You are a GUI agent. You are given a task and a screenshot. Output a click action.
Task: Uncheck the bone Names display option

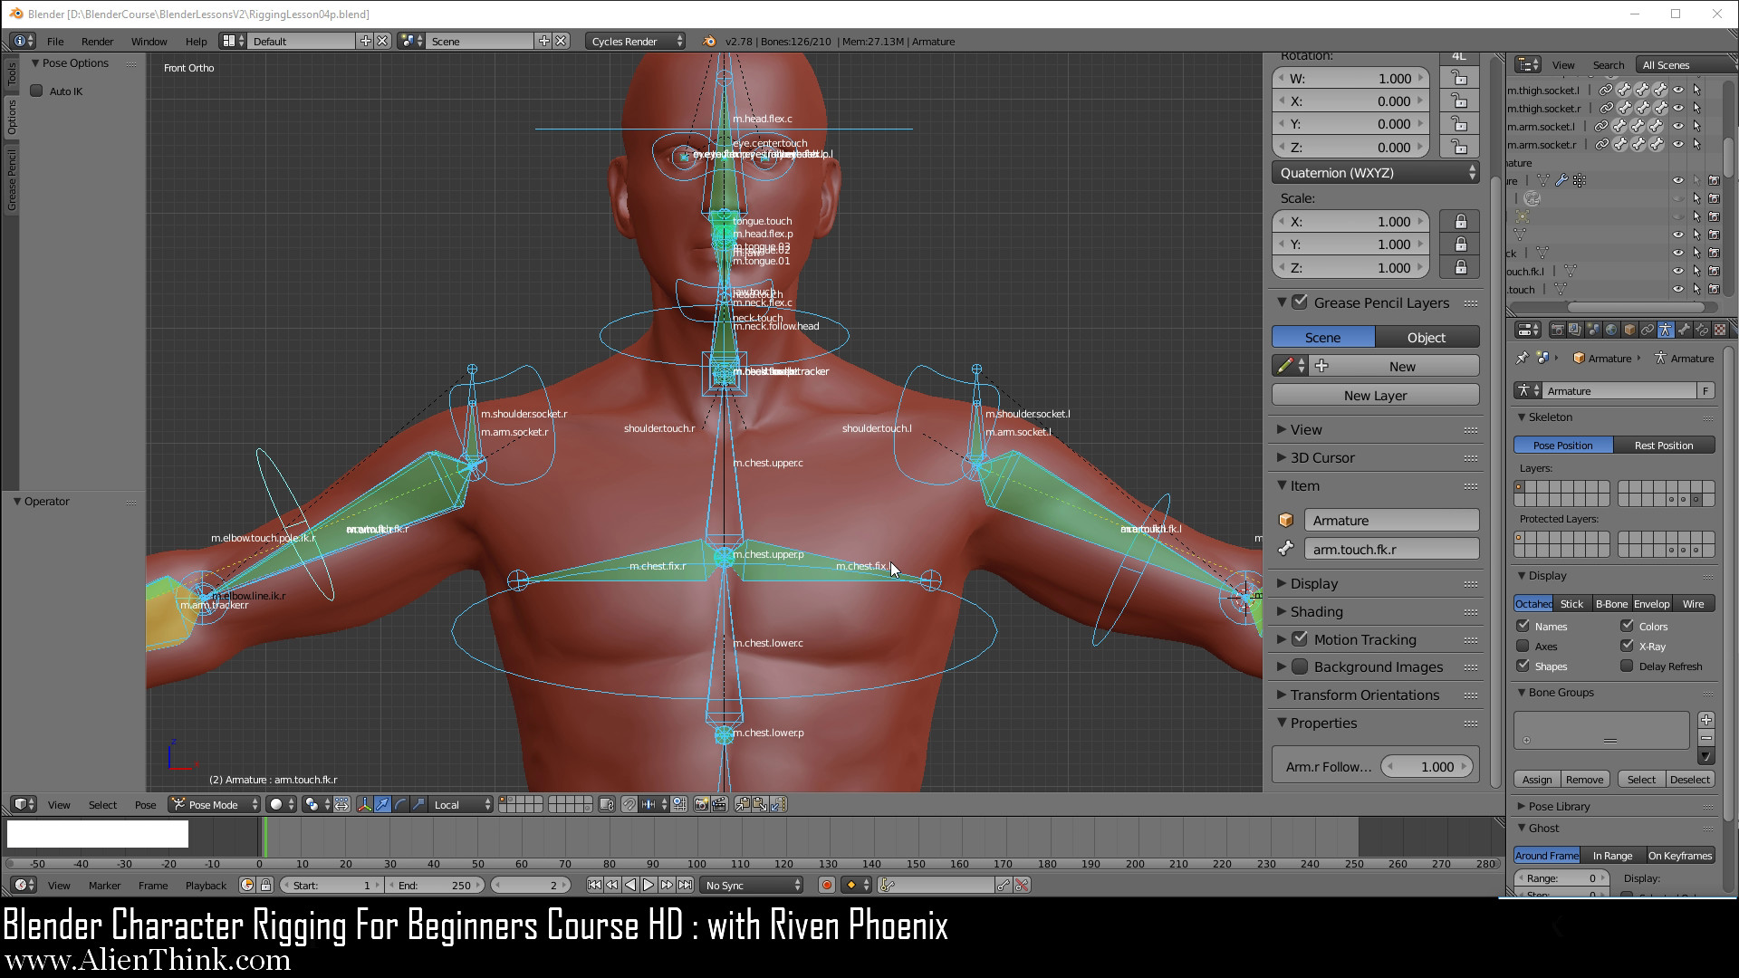pos(1523,626)
